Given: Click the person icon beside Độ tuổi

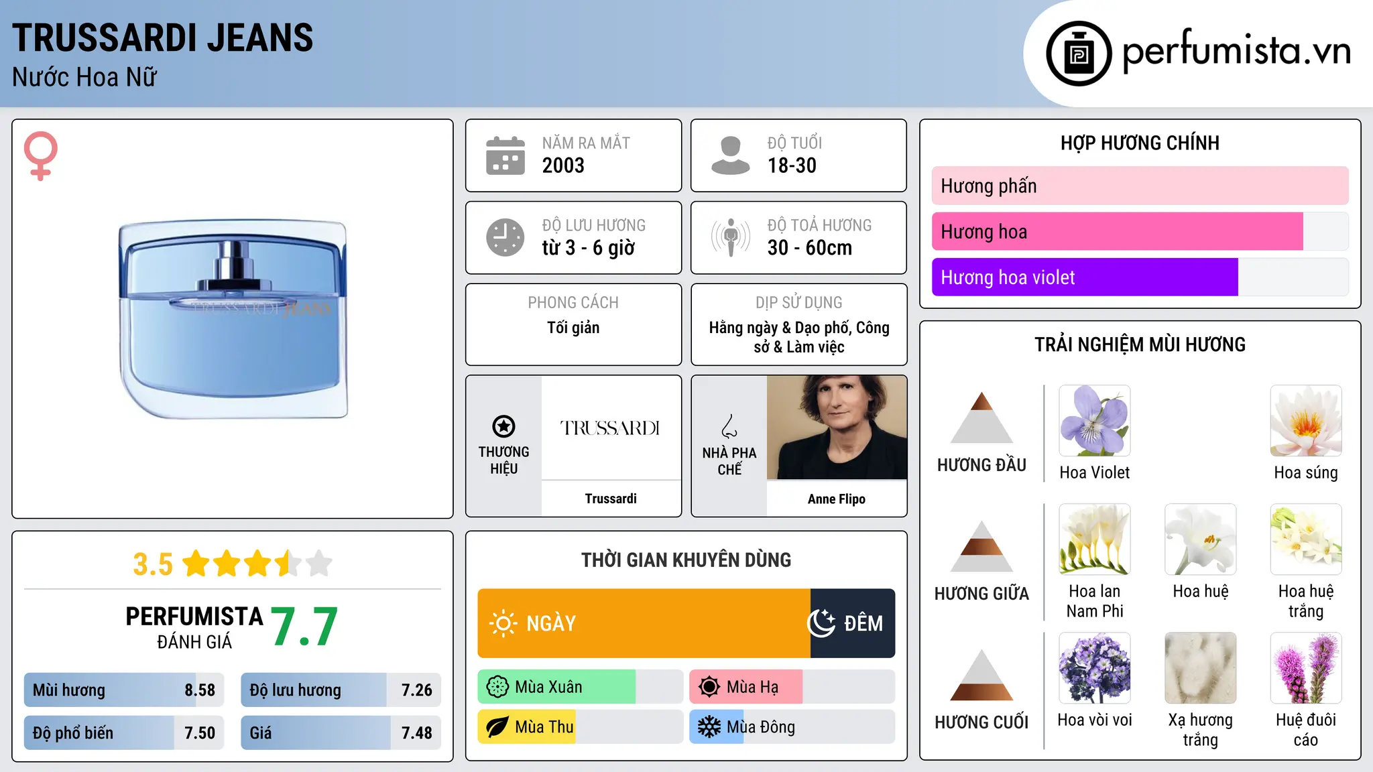Looking at the screenshot, I should point(731,155).
